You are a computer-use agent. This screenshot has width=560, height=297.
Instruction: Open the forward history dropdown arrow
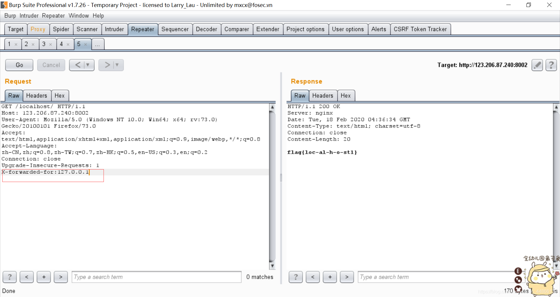(117, 65)
